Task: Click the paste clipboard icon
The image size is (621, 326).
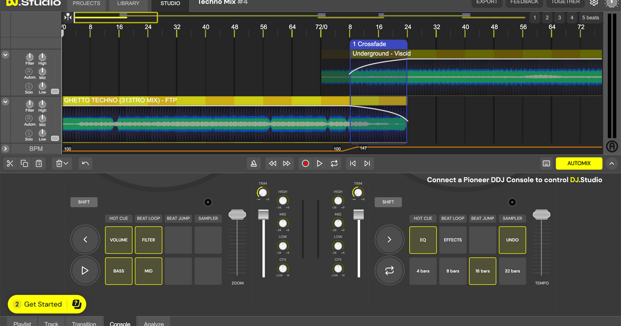Action: click(38, 163)
